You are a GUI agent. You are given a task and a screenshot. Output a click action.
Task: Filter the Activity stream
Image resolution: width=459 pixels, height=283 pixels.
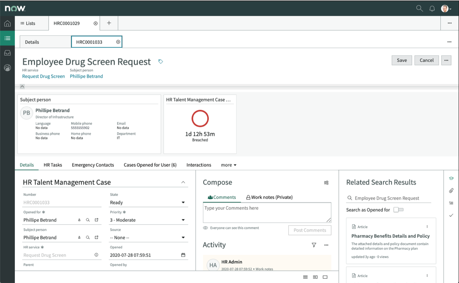(314, 245)
